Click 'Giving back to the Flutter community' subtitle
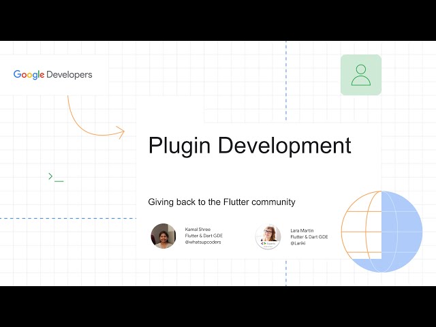 [x=221, y=202]
